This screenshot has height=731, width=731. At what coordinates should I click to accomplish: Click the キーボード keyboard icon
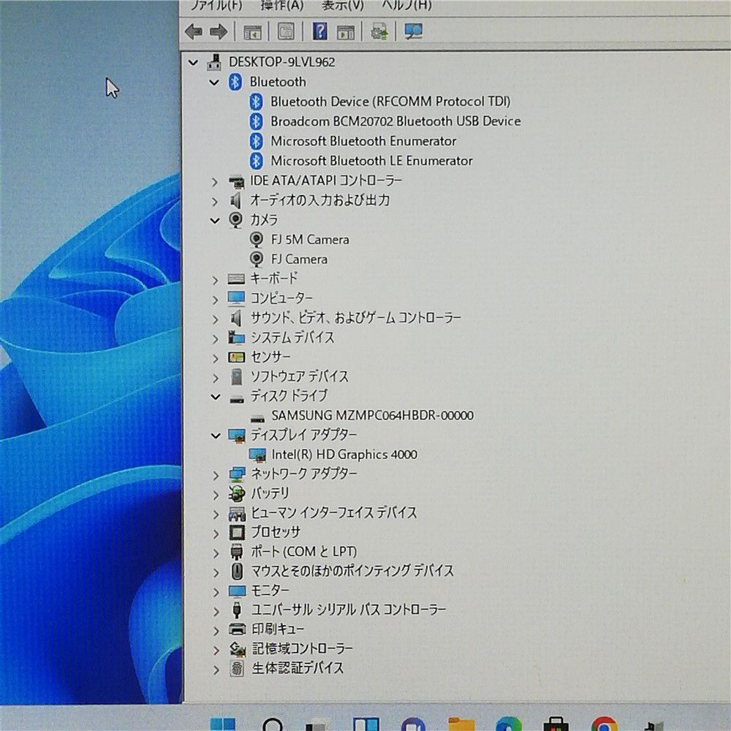236,279
